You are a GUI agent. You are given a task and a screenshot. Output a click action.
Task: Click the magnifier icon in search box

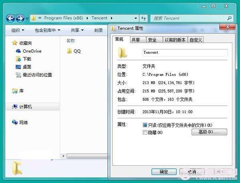pos(229,18)
